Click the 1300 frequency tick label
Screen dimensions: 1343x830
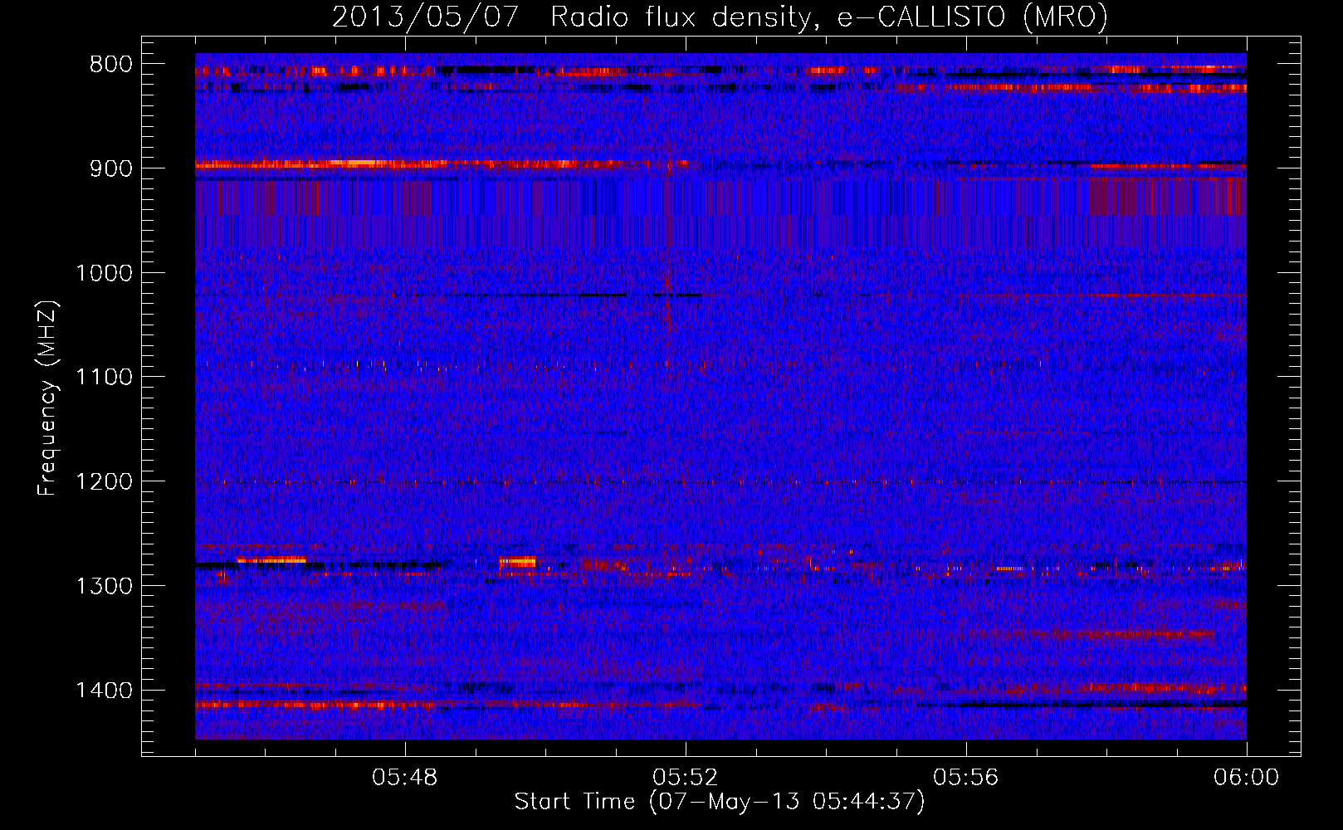[105, 586]
